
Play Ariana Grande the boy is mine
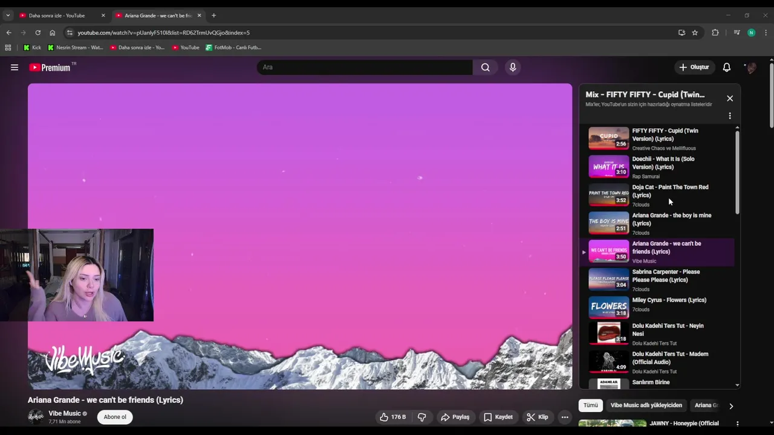pos(657,224)
